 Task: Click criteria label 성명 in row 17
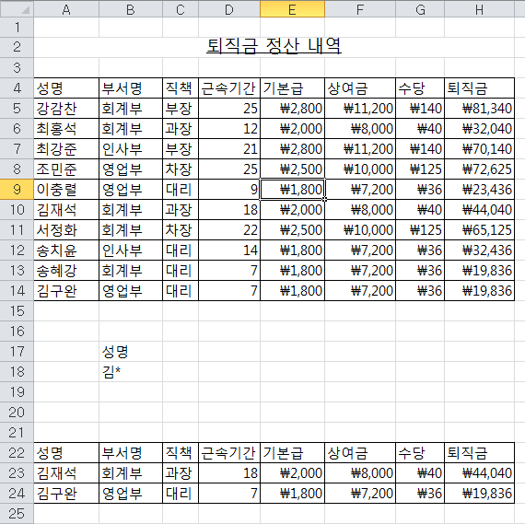click(x=131, y=351)
